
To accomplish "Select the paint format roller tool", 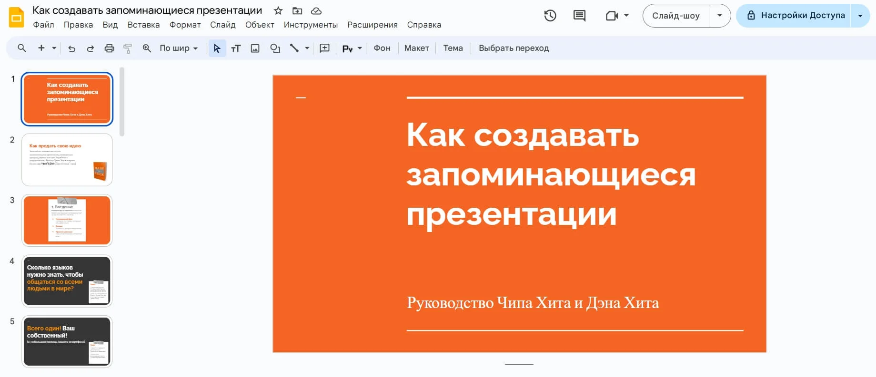I will pos(128,48).
